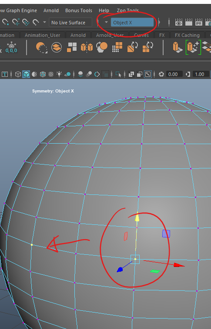The width and height of the screenshot is (211, 329).
Task: Switch to the FX Caching shelf tab
Action: coord(187,35)
